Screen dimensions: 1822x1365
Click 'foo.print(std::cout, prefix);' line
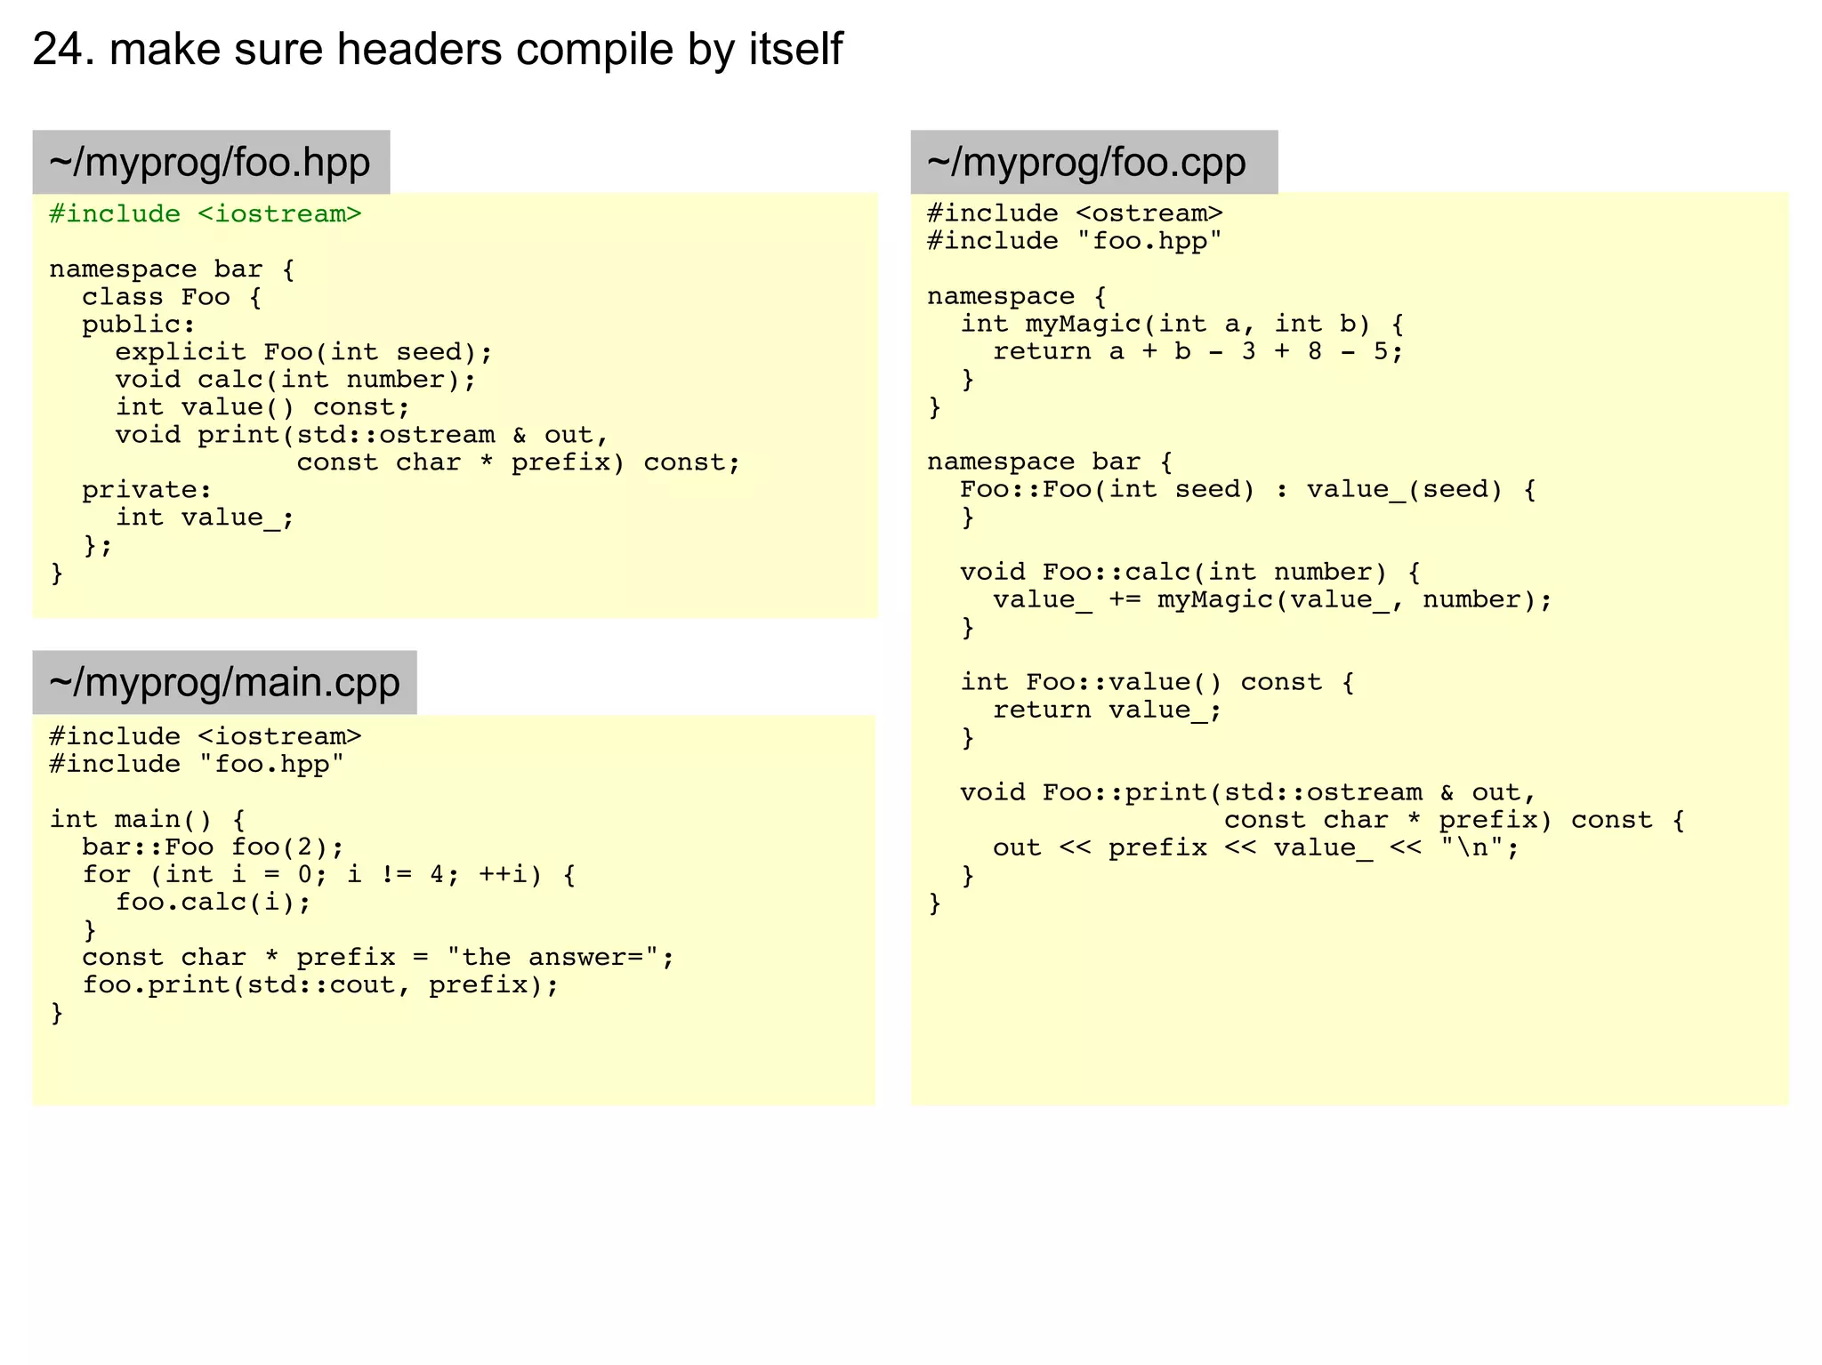pos(320,984)
